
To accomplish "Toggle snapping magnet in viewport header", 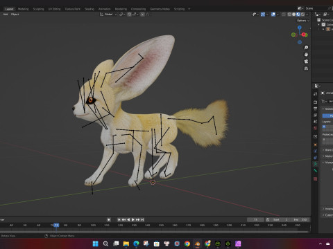I will [129, 15].
